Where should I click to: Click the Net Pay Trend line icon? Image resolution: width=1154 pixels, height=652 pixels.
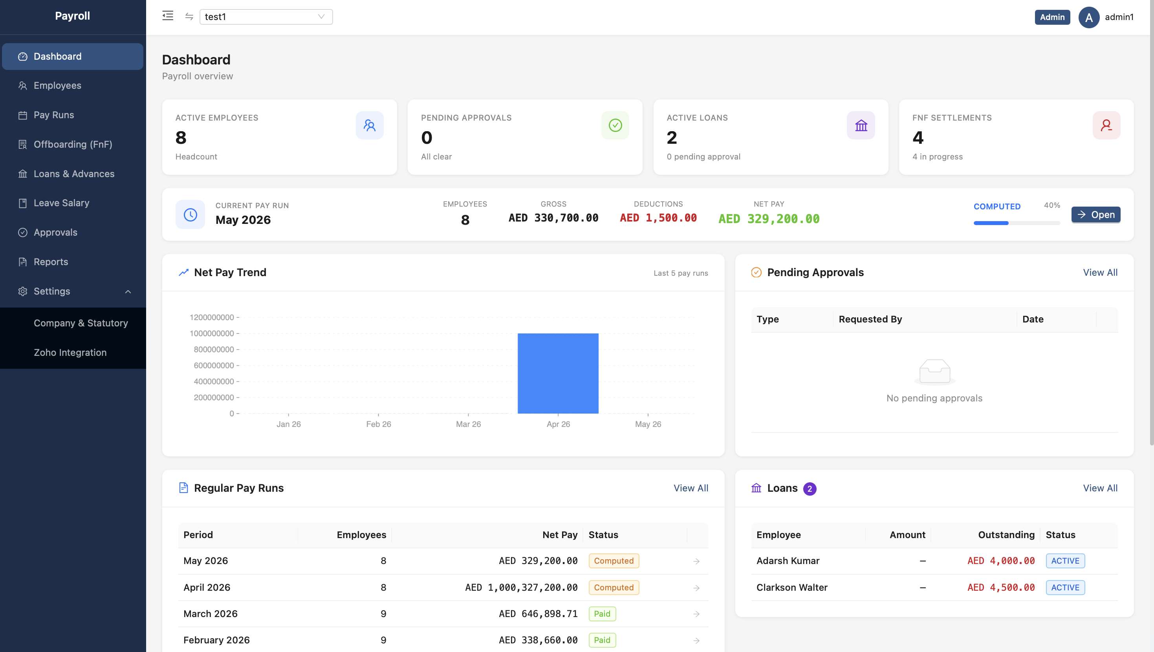[184, 273]
